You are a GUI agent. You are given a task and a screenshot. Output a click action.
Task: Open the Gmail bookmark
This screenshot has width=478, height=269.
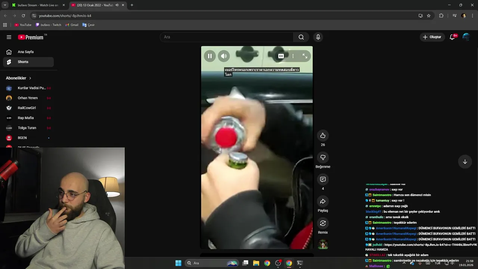click(x=72, y=25)
